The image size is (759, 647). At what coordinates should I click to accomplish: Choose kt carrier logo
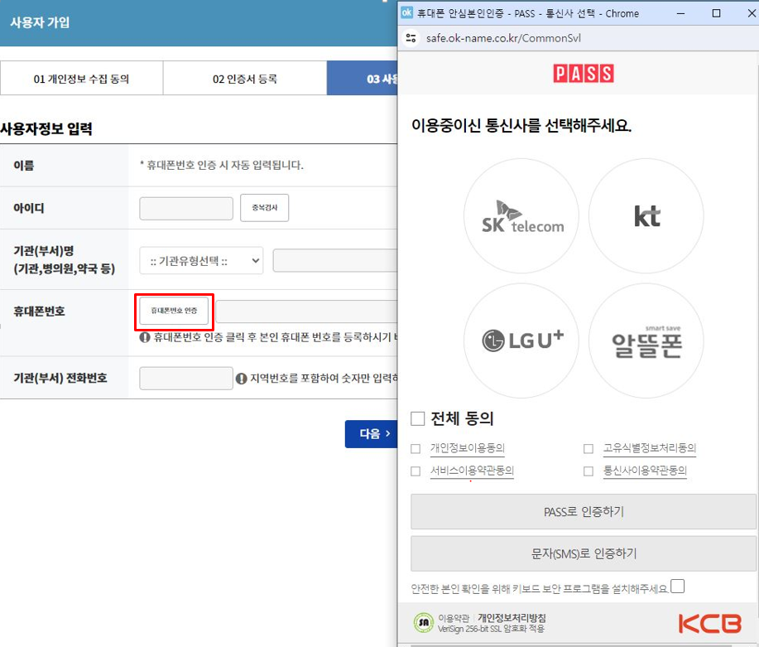point(646,215)
